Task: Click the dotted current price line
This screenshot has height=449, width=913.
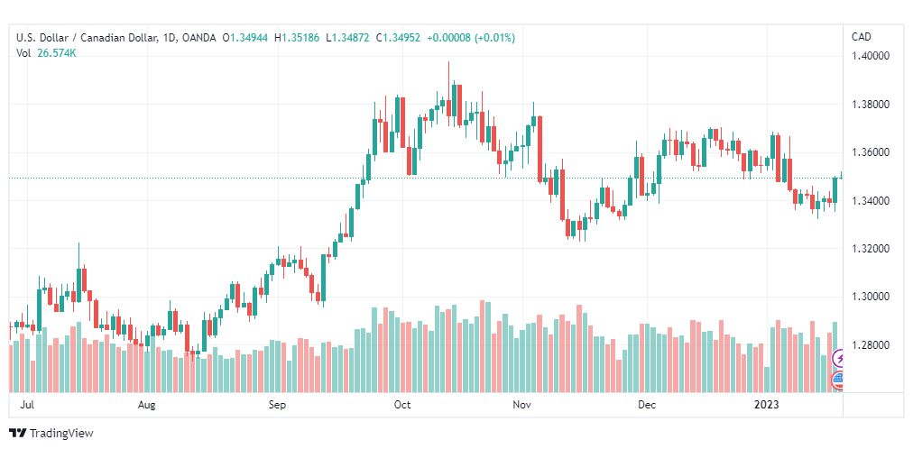Action: pos(426,178)
